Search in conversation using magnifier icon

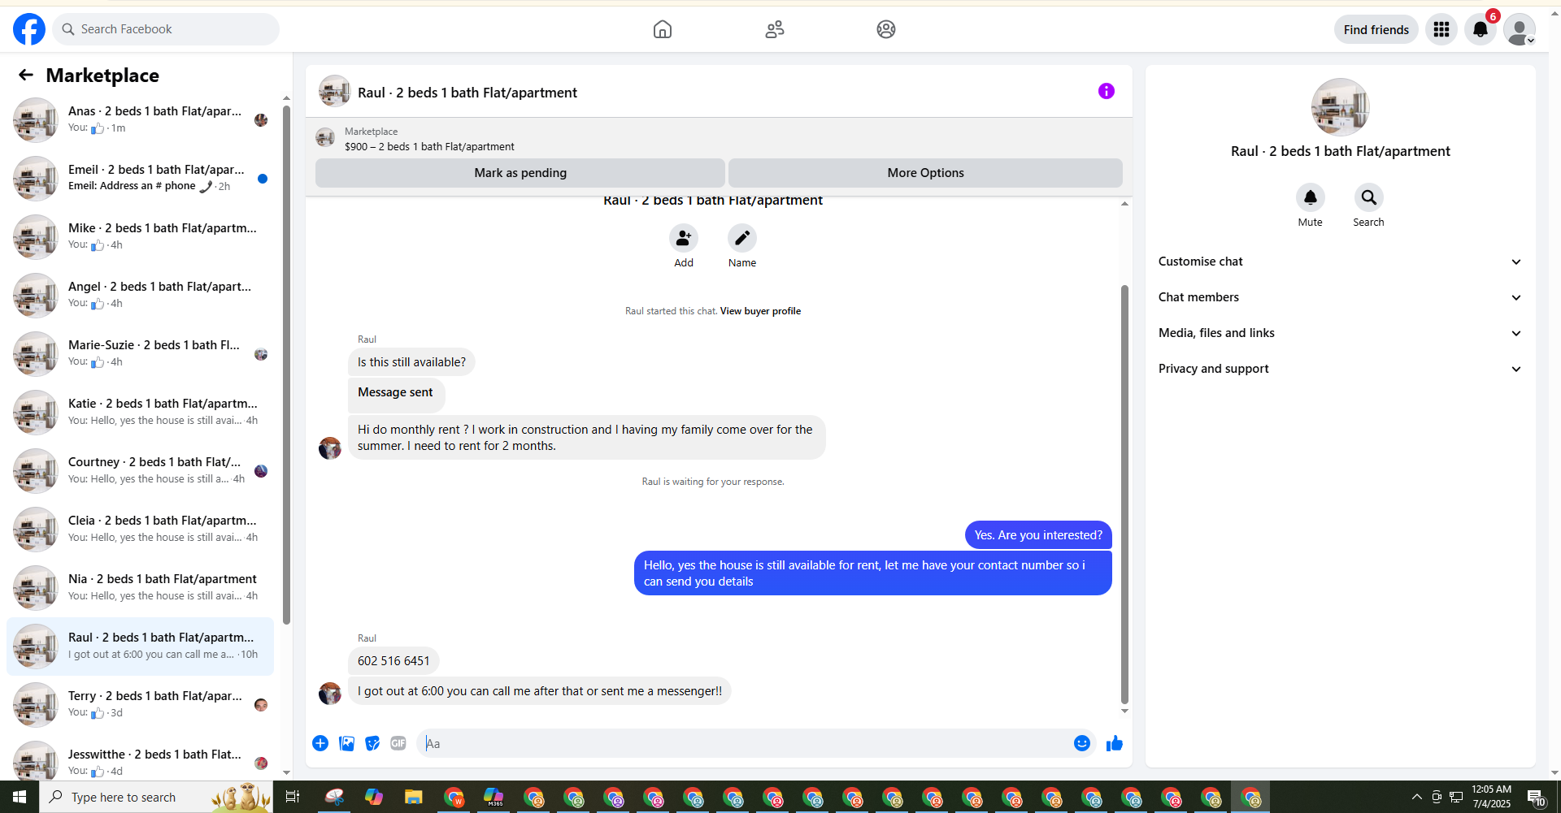tap(1369, 197)
